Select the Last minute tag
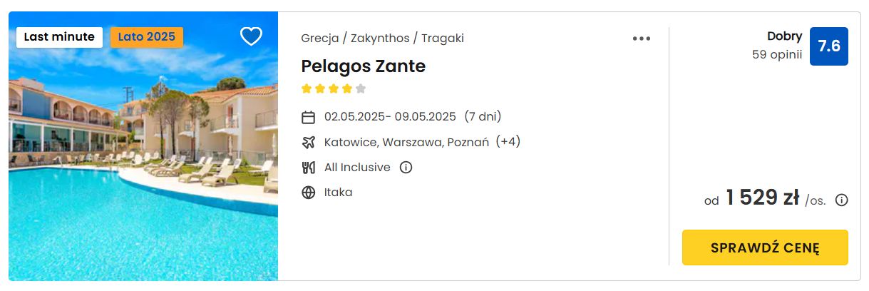 (x=59, y=37)
